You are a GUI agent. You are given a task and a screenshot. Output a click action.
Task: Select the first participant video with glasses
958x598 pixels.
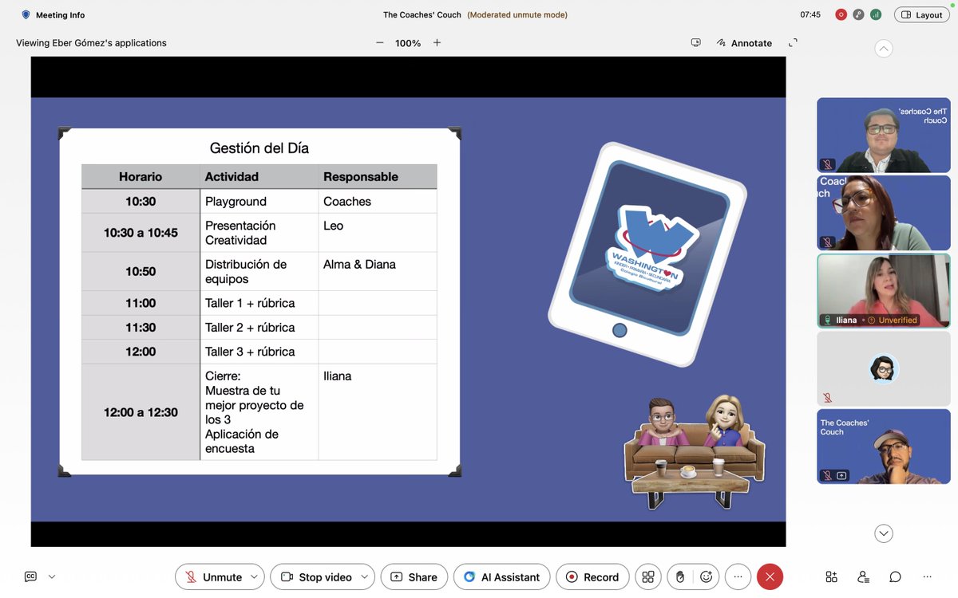click(x=884, y=135)
